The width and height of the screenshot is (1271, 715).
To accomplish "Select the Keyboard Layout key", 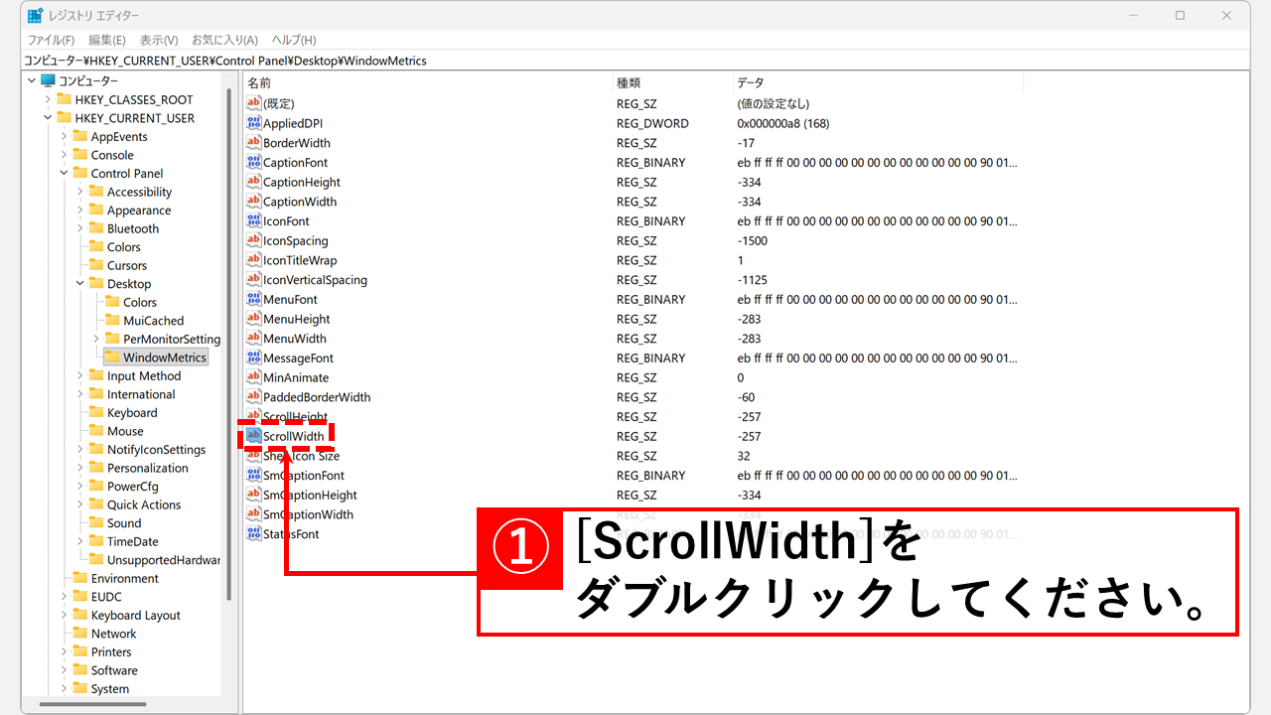I will point(136,616).
